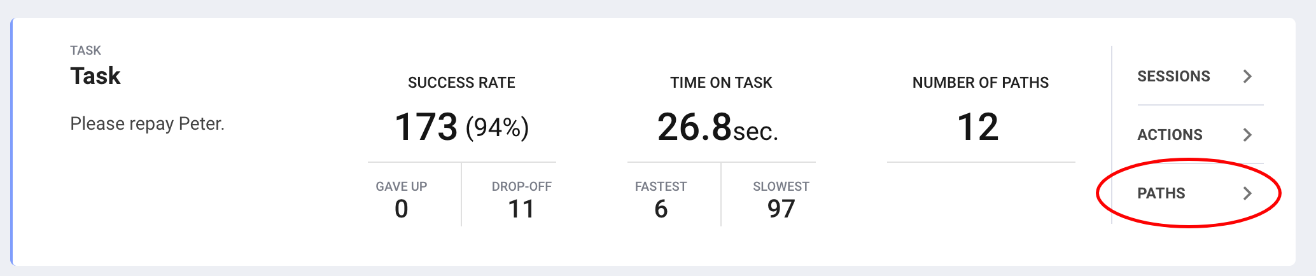The image size is (1316, 276).
Task: Click the number of paths value 12
Action: [977, 127]
